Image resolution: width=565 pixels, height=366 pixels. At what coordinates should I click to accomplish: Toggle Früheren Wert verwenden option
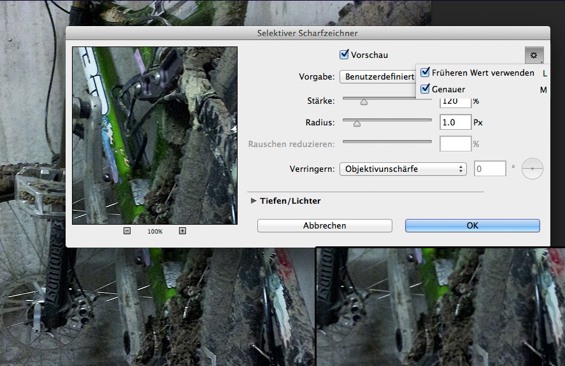426,72
